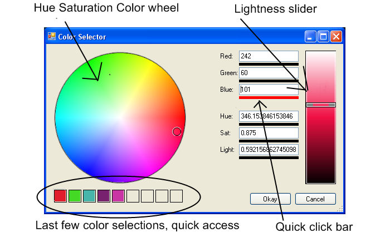Maximize the Color Selector window
The image size is (390, 242).
tap(323, 37)
